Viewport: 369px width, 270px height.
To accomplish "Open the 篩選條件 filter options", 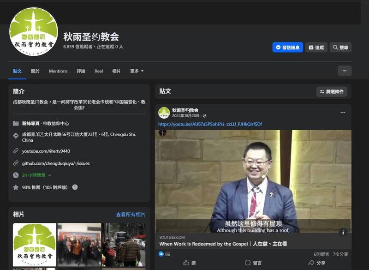I will tap(331, 91).
